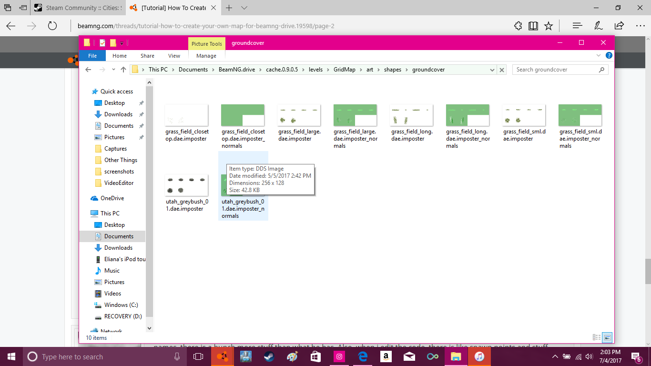This screenshot has height=366, width=651.
Task: Open Edge Hub menu icon
Action: pyautogui.click(x=577, y=26)
